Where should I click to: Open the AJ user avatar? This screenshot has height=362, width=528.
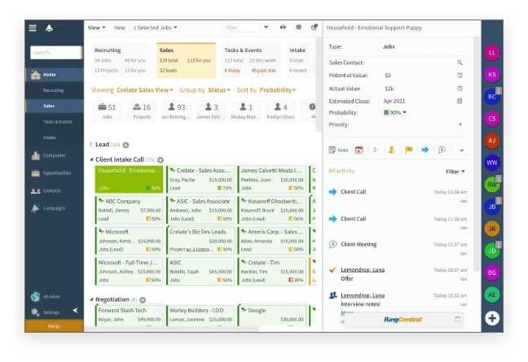pyautogui.click(x=492, y=141)
